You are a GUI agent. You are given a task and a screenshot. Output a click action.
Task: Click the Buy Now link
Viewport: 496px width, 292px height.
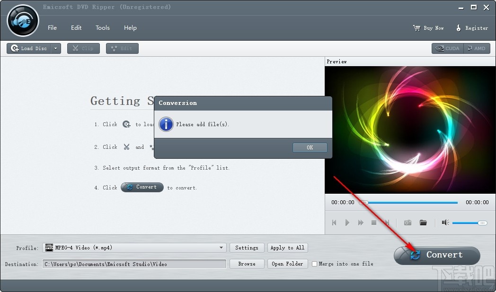pyautogui.click(x=428, y=28)
